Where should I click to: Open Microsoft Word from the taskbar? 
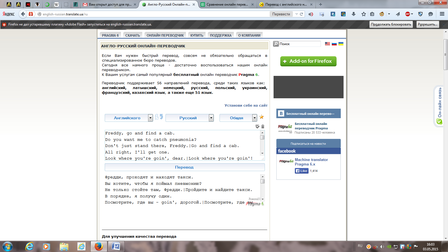pyautogui.click(x=116, y=246)
